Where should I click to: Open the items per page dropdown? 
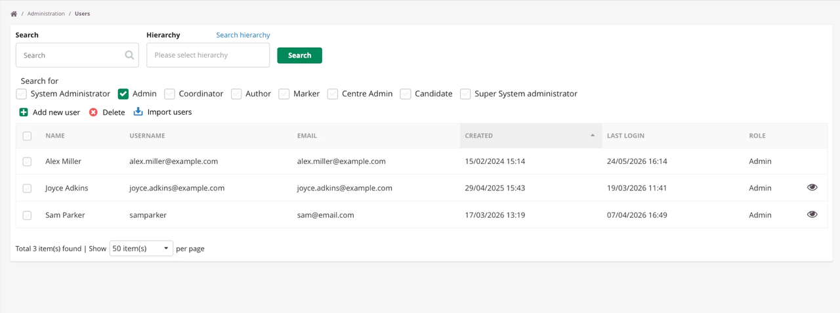pos(141,249)
